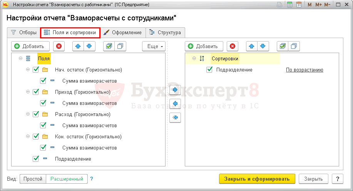The image size is (353, 191).
Task: Open the calculator icon in title bar
Action: 289,5
